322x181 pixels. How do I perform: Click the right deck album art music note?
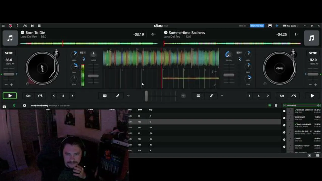pos(312,38)
